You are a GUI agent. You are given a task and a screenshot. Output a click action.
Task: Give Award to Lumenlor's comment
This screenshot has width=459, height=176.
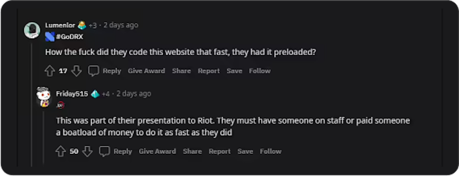(146, 71)
